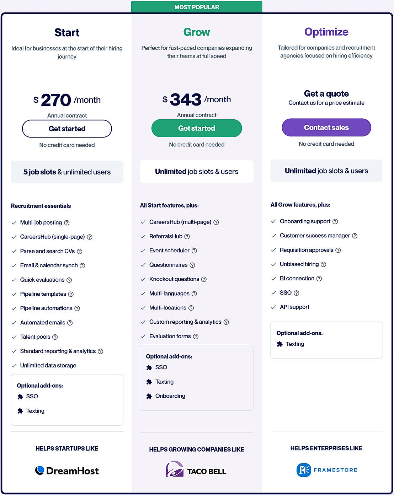Screen dimensions: 394x495
Task: Click the DreamHost logo
Action: click(x=67, y=470)
